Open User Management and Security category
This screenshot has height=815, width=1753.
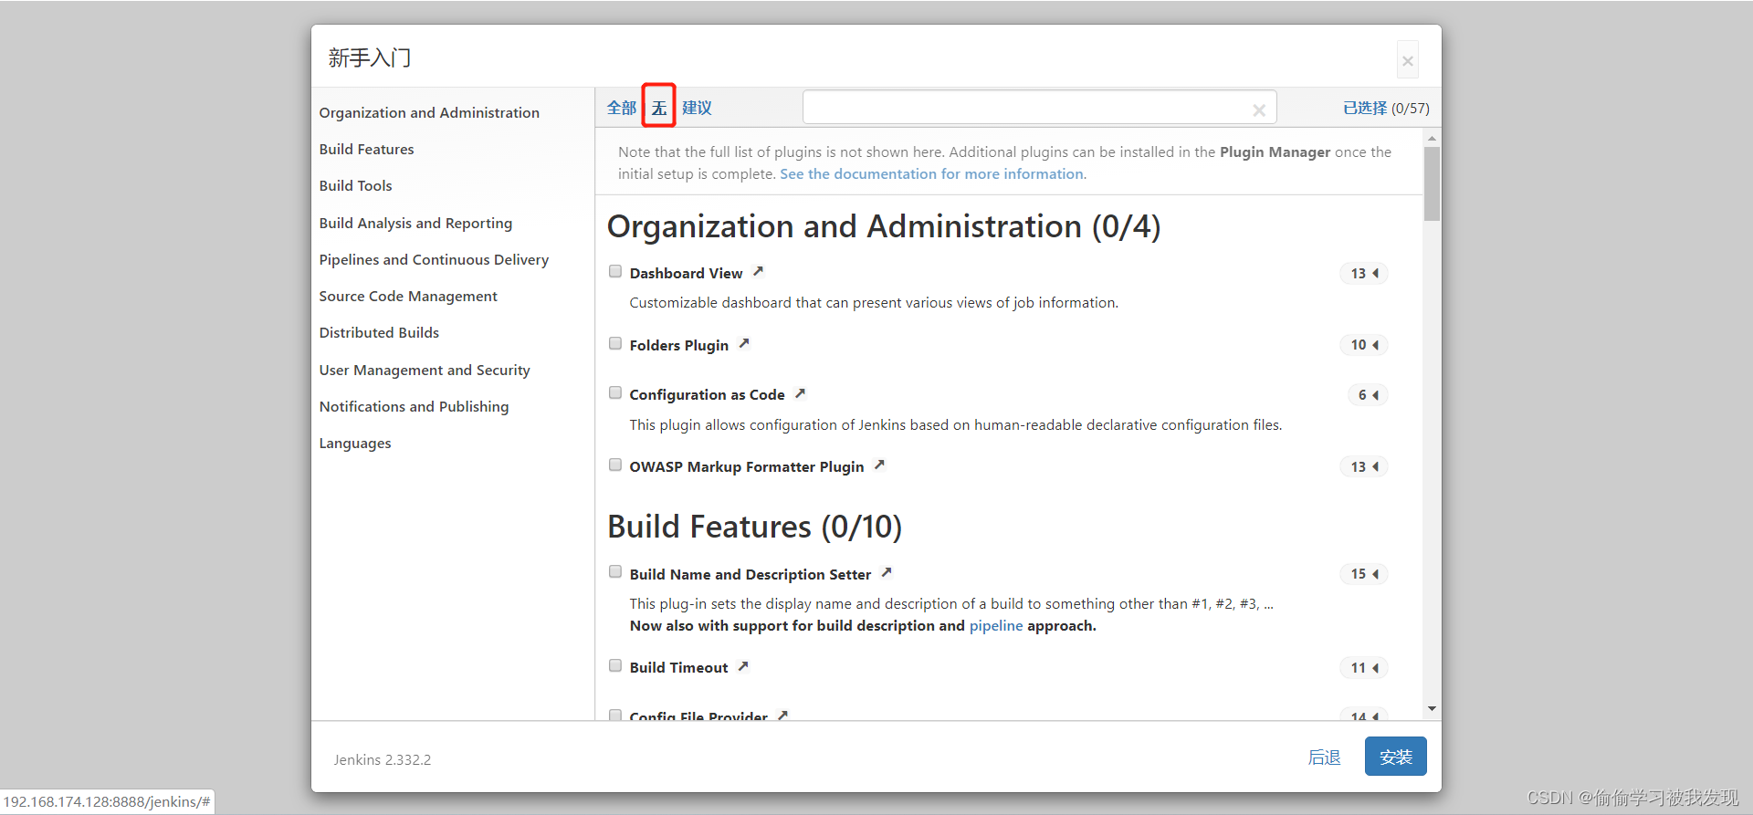click(x=425, y=370)
